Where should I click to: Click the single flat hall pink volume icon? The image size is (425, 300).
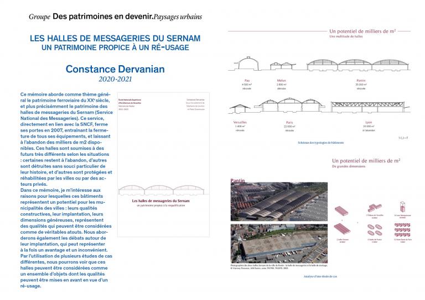pos(341,210)
